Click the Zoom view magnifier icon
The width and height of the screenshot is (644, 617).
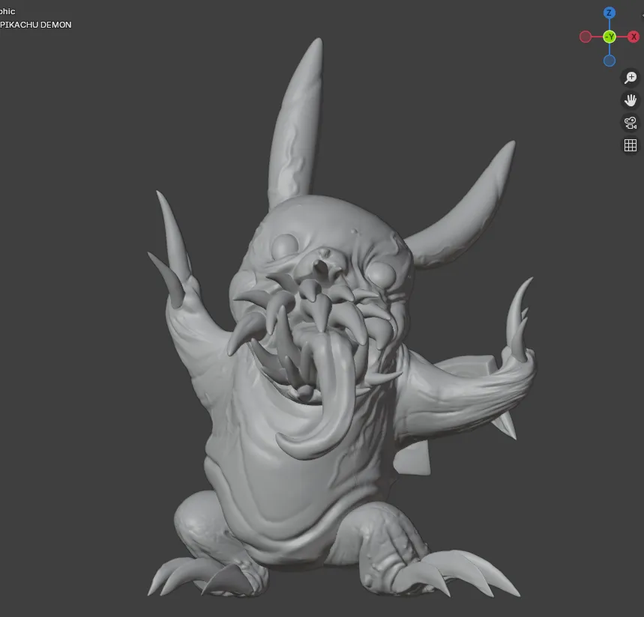(x=631, y=78)
